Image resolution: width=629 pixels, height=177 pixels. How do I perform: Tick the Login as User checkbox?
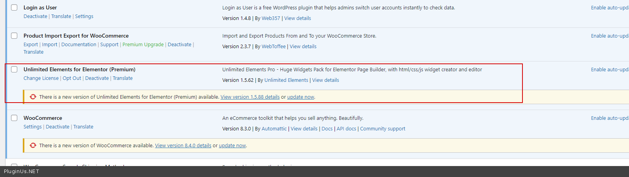pyautogui.click(x=14, y=7)
